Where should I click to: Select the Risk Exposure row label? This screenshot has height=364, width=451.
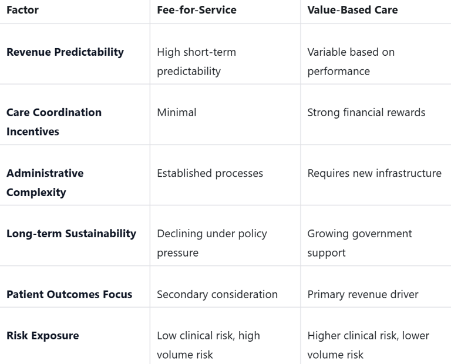(43, 336)
